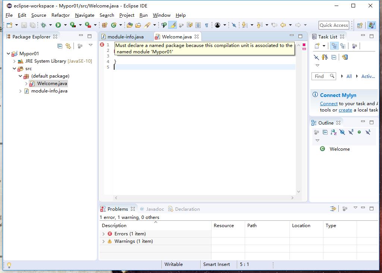Viewport: 382px width, 273px height.
Task: Click the Save icon in toolbar
Action: tap(24, 25)
